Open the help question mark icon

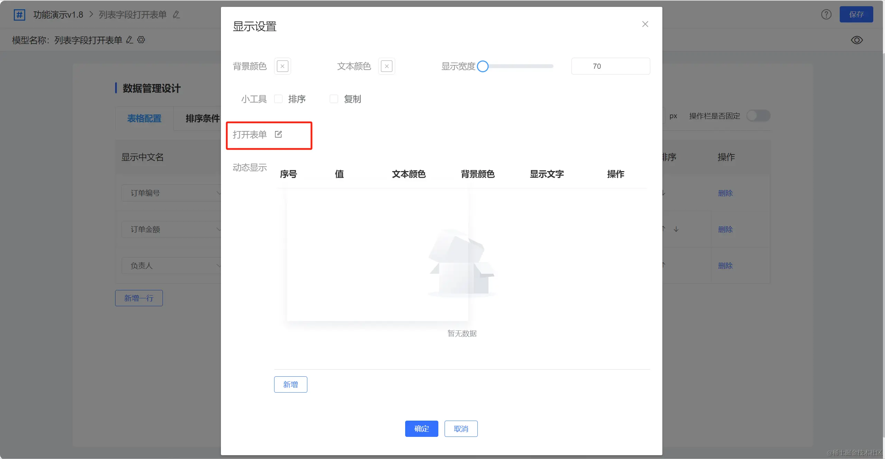click(826, 15)
